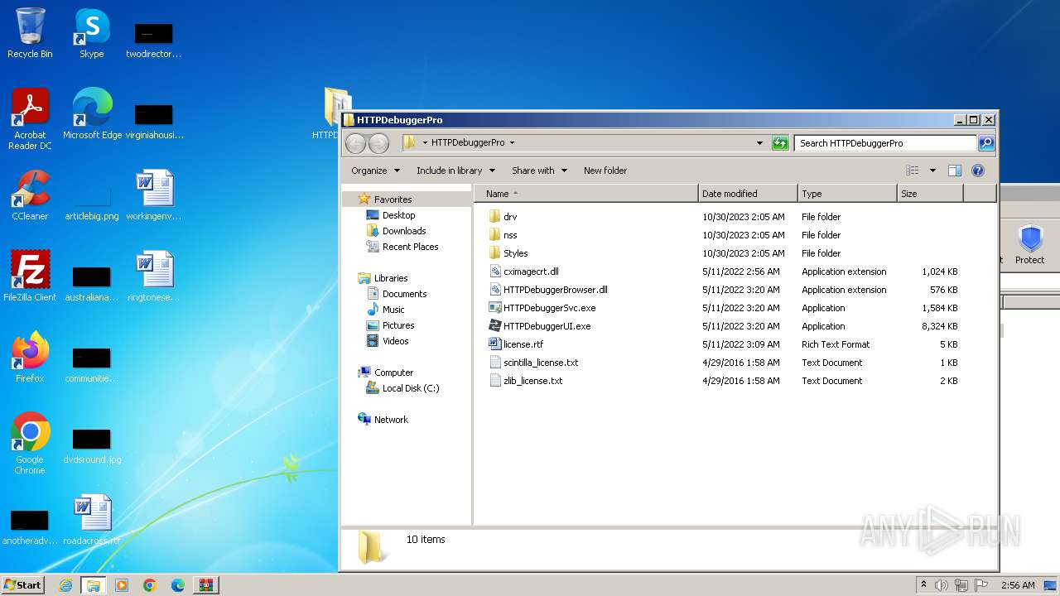Open the Organize dropdown menu
1060x596 pixels.
[375, 171]
